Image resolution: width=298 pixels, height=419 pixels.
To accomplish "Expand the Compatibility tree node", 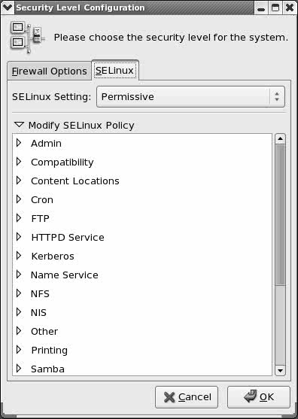I will pos(19,162).
